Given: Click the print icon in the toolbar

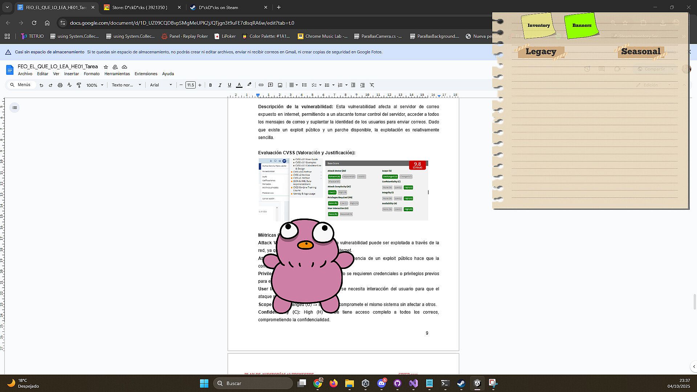Looking at the screenshot, I should [x=60, y=85].
